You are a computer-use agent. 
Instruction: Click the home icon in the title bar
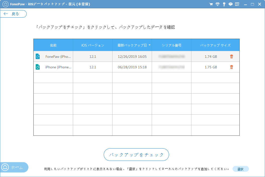click(x=6, y=4)
